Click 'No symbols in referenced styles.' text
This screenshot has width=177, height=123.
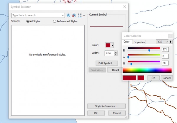pyautogui.click(x=47, y=55)
